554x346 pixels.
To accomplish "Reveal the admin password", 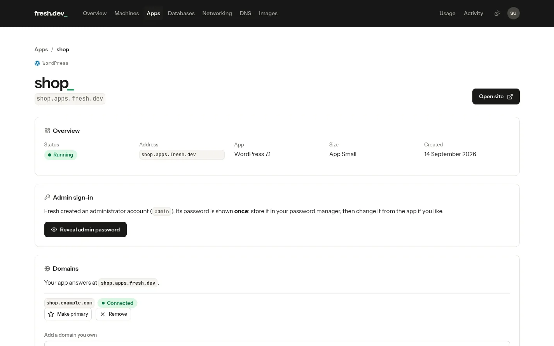I will pyautogui.click(x=86, y=230).
